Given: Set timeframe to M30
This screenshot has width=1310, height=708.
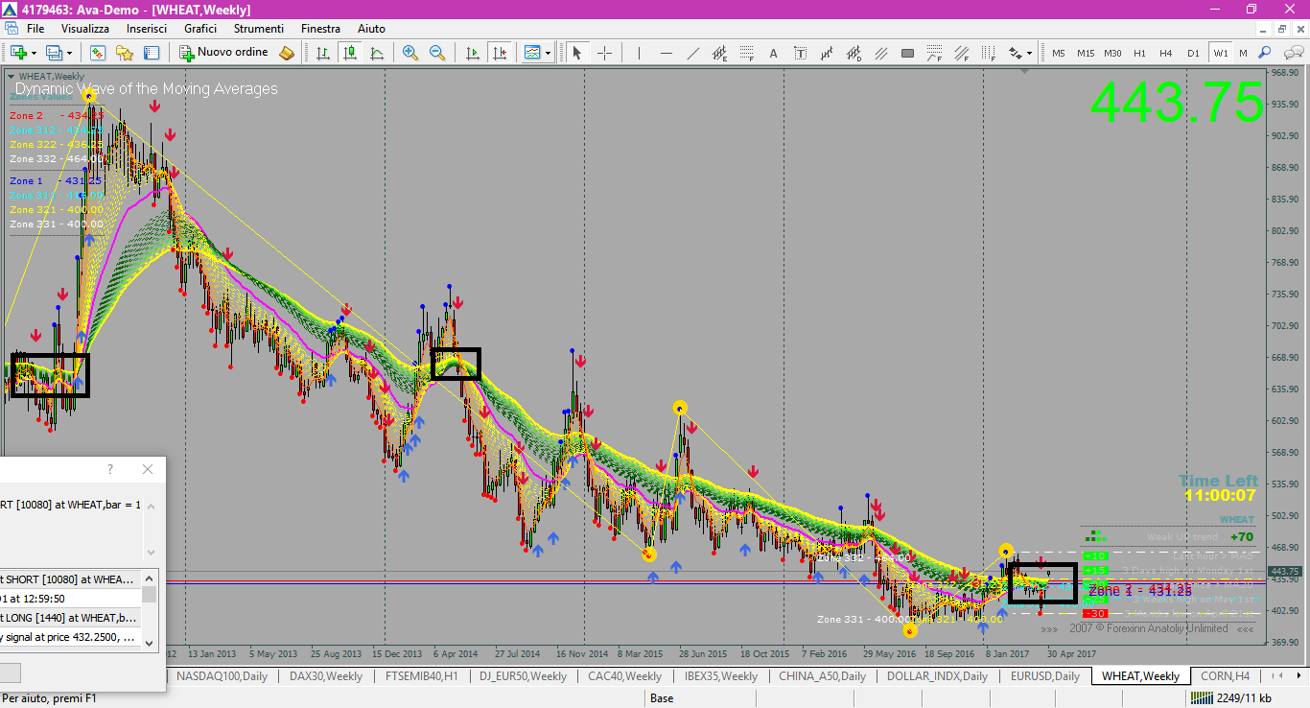Looking at the screenshot, I should pyautogui.click(x=1112, y=53).
